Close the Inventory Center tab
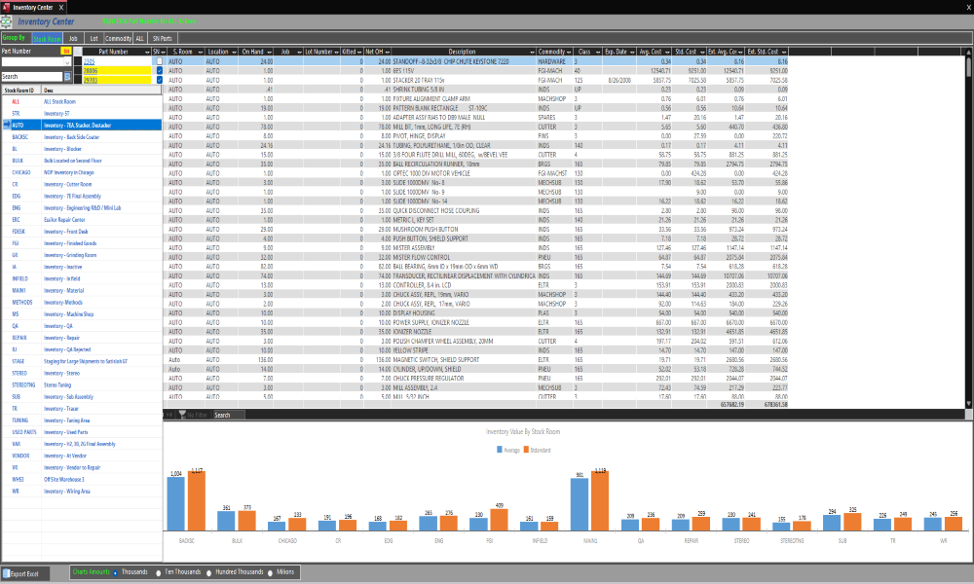 [x=62, y=7]
